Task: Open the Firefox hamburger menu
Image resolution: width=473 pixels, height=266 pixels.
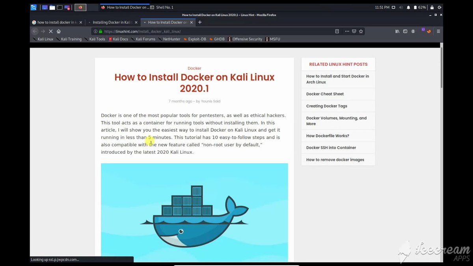Action: pyautogui.click(x=438, y=31)
